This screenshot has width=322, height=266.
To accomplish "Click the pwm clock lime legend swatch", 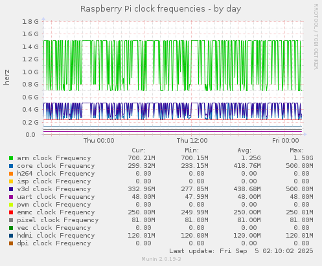I will (11, 205).
